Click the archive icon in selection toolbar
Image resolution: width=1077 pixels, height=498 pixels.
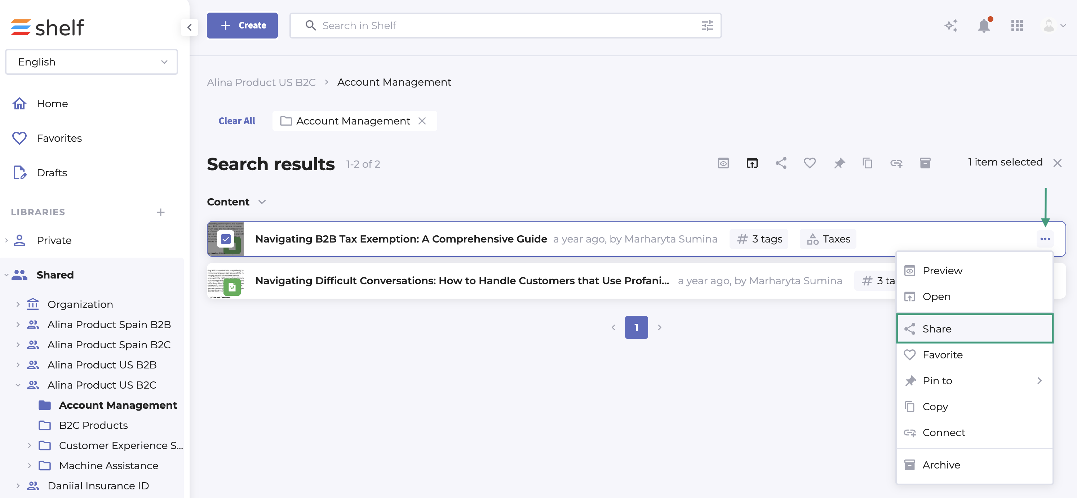pos(925,163)
